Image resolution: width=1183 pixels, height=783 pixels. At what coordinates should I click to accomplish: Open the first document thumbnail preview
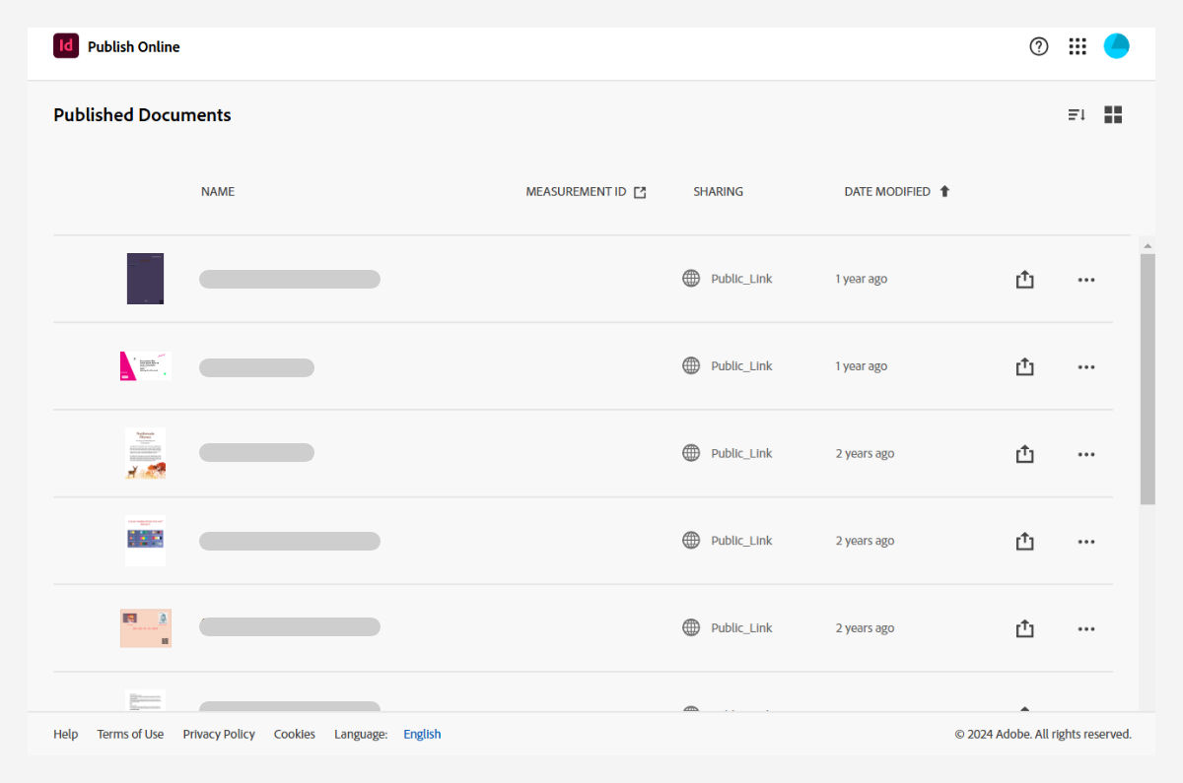145,279
